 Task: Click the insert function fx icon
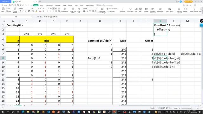click(x=41, y=17)
